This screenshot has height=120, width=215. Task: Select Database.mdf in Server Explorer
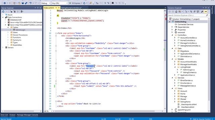coord(16,20)
